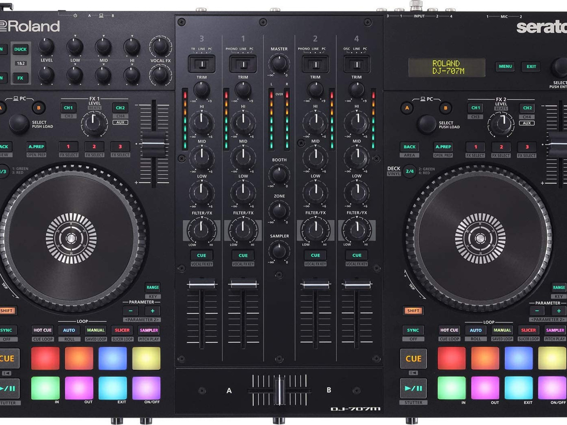Click channel 4 LOW EQ knob
Viewport: 567px width, 425px height.
click(356, 192)
